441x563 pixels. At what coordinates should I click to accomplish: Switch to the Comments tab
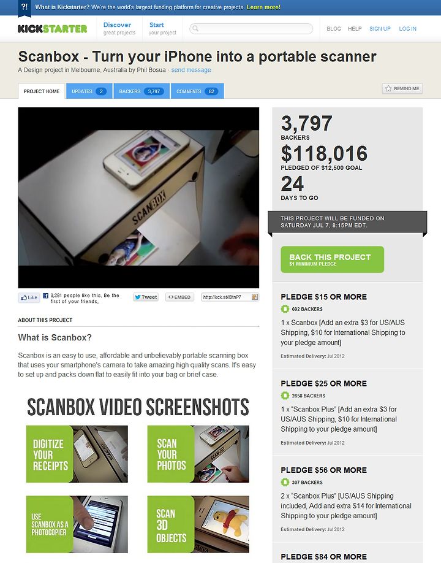(x=197, y=91)
